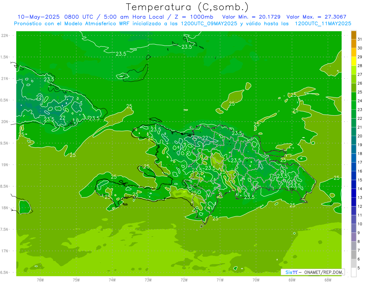Click the 76W longitude axis label
The image size is (368, 284).
(x=40, y=280)
